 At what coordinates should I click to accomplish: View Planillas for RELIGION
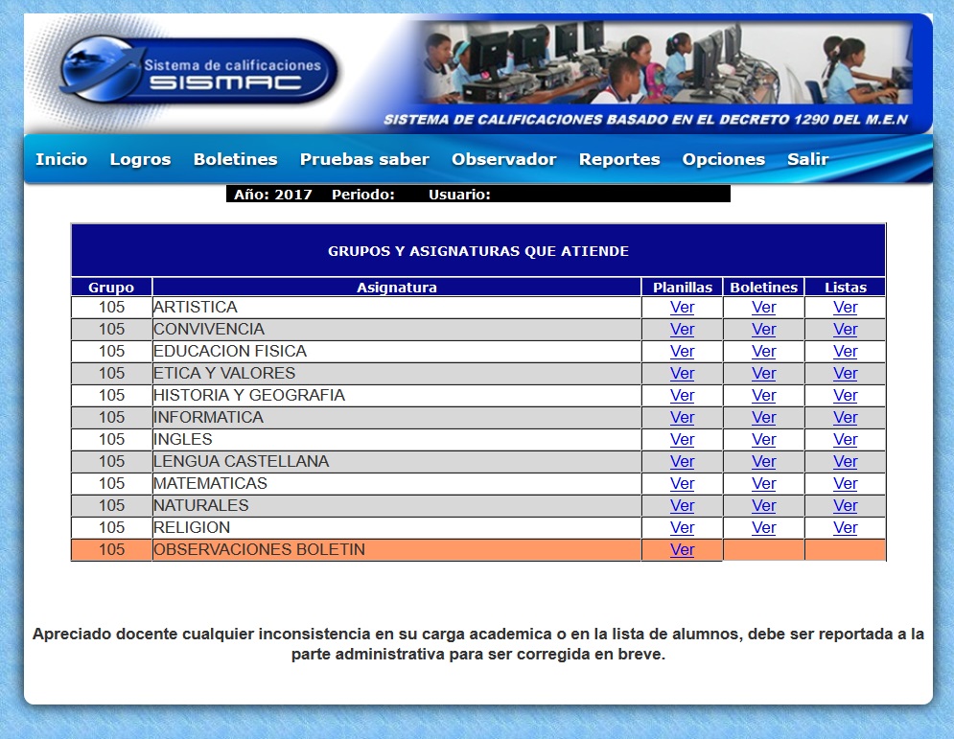(682, 527)
